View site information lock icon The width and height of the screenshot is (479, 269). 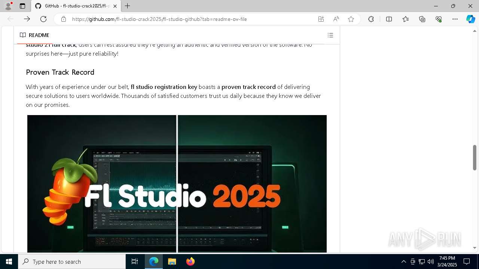pos(64,19)
